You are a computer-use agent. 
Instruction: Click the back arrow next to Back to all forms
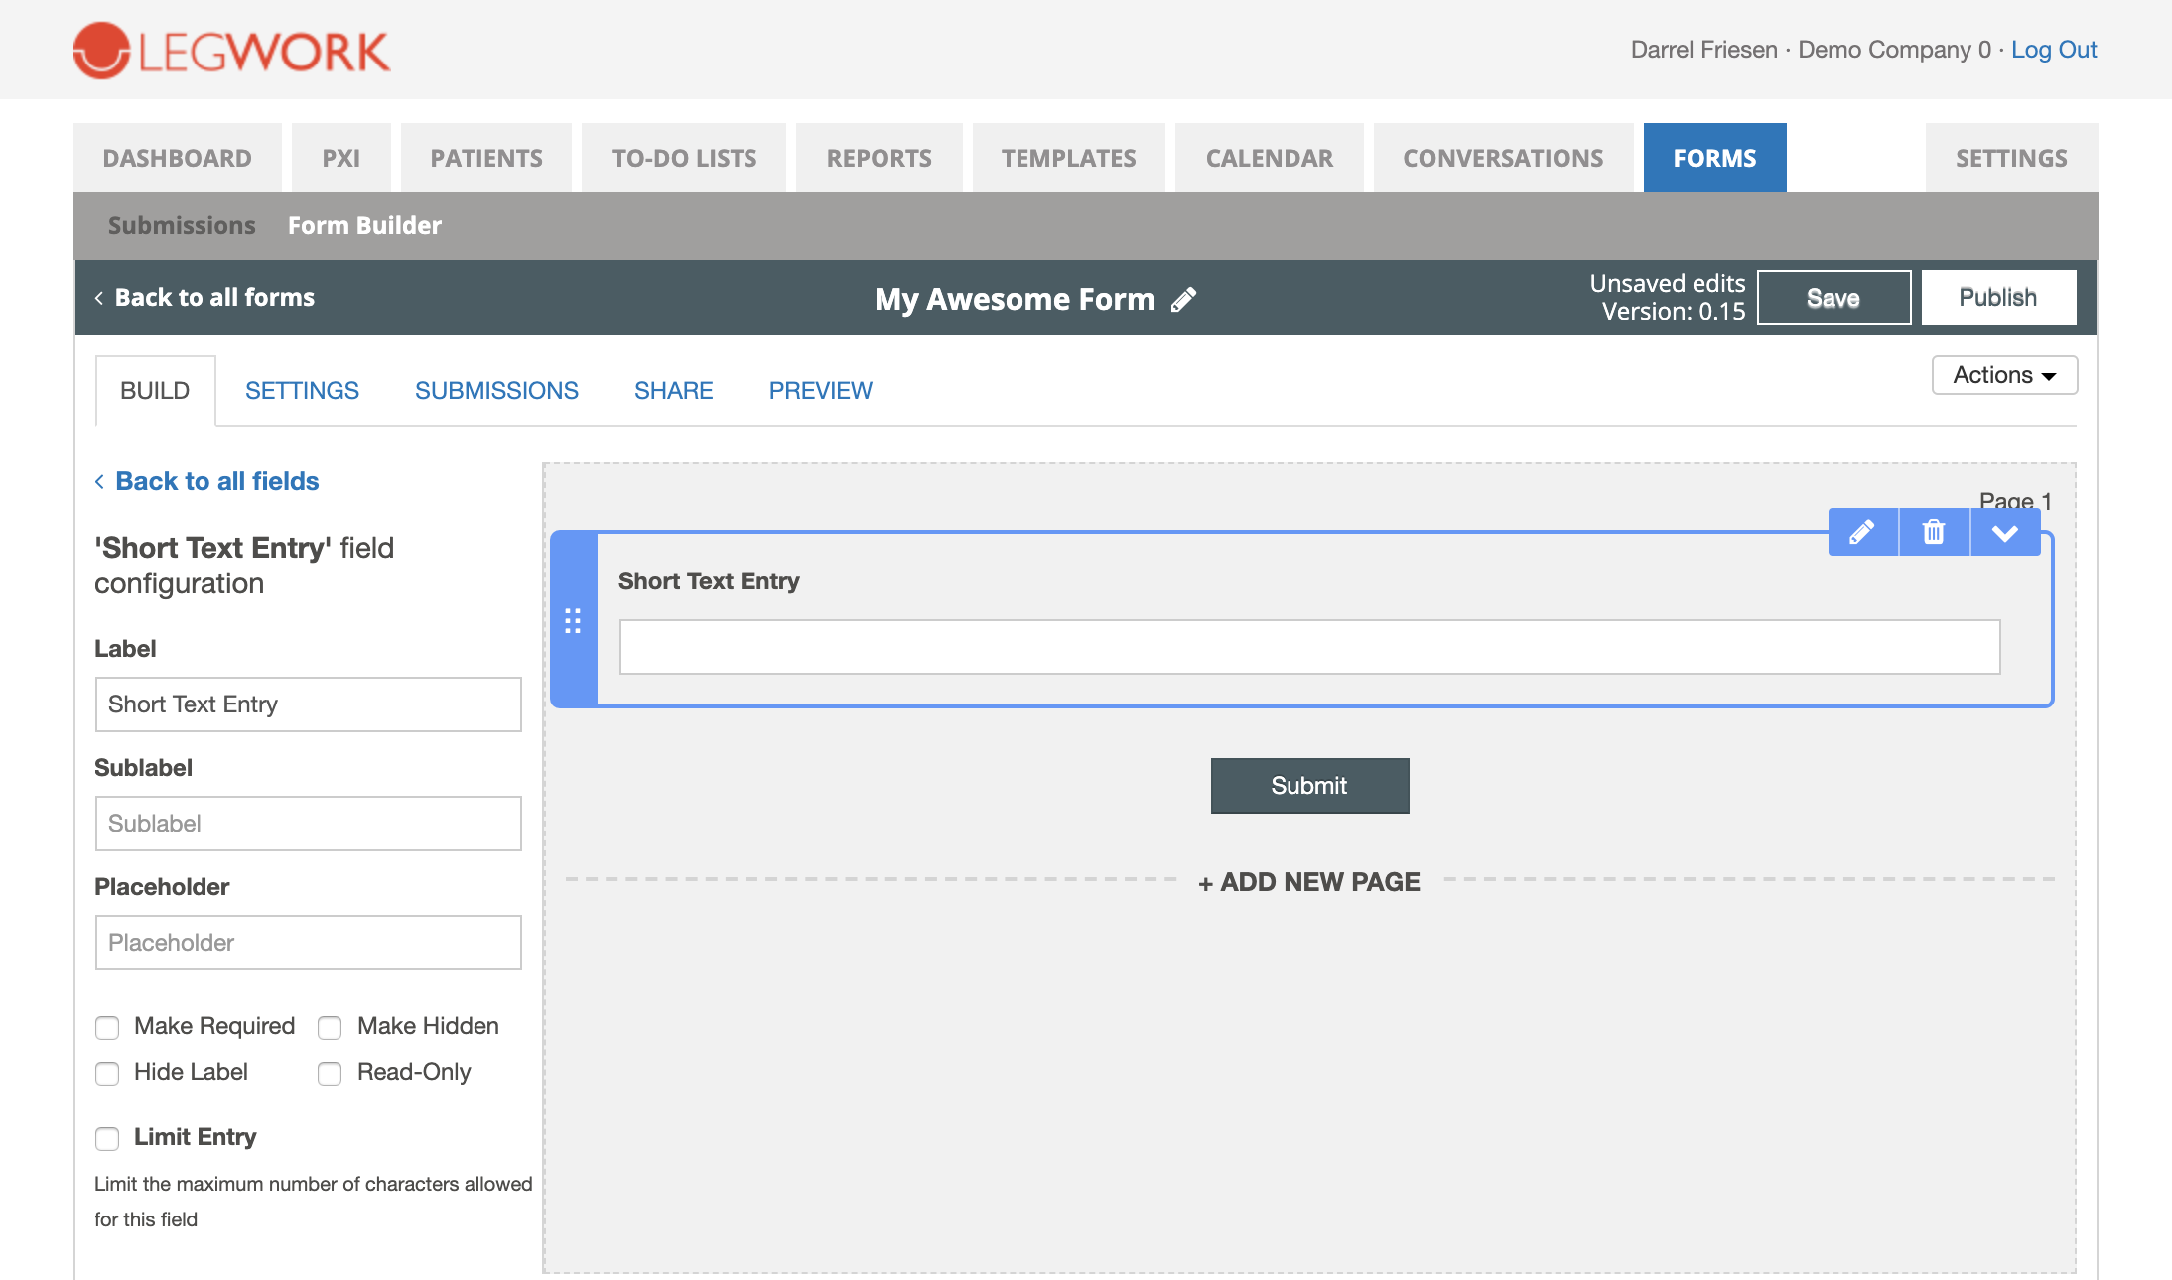point(98,297)
